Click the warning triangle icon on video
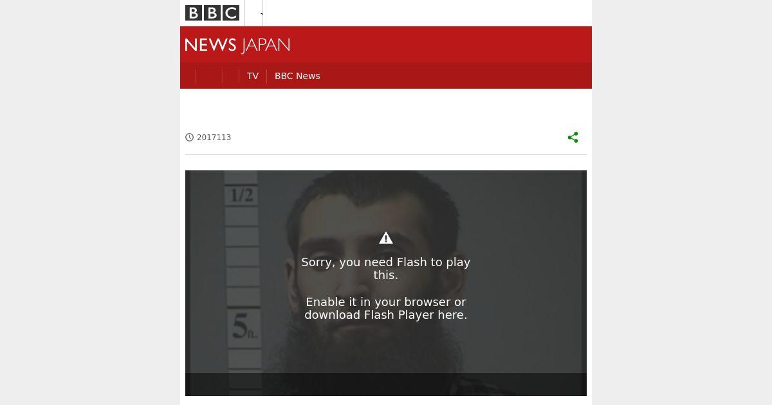The width and height of the screenshot is (772, 405). (x=386, y=238)
